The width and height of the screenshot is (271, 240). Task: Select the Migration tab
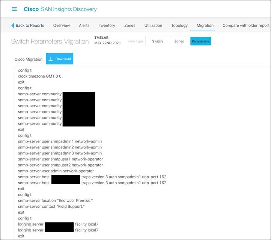point(205,25)
